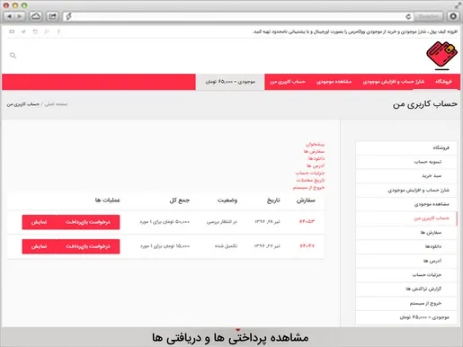This screenshot has height=347, width=463.
Task: Click the ۵۰,۰۰۰ تومان total cell
Action: [x=165, y=222]
